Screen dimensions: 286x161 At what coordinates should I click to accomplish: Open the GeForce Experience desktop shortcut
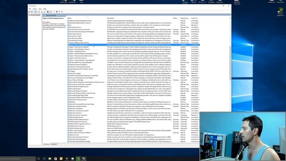point(280,12)
